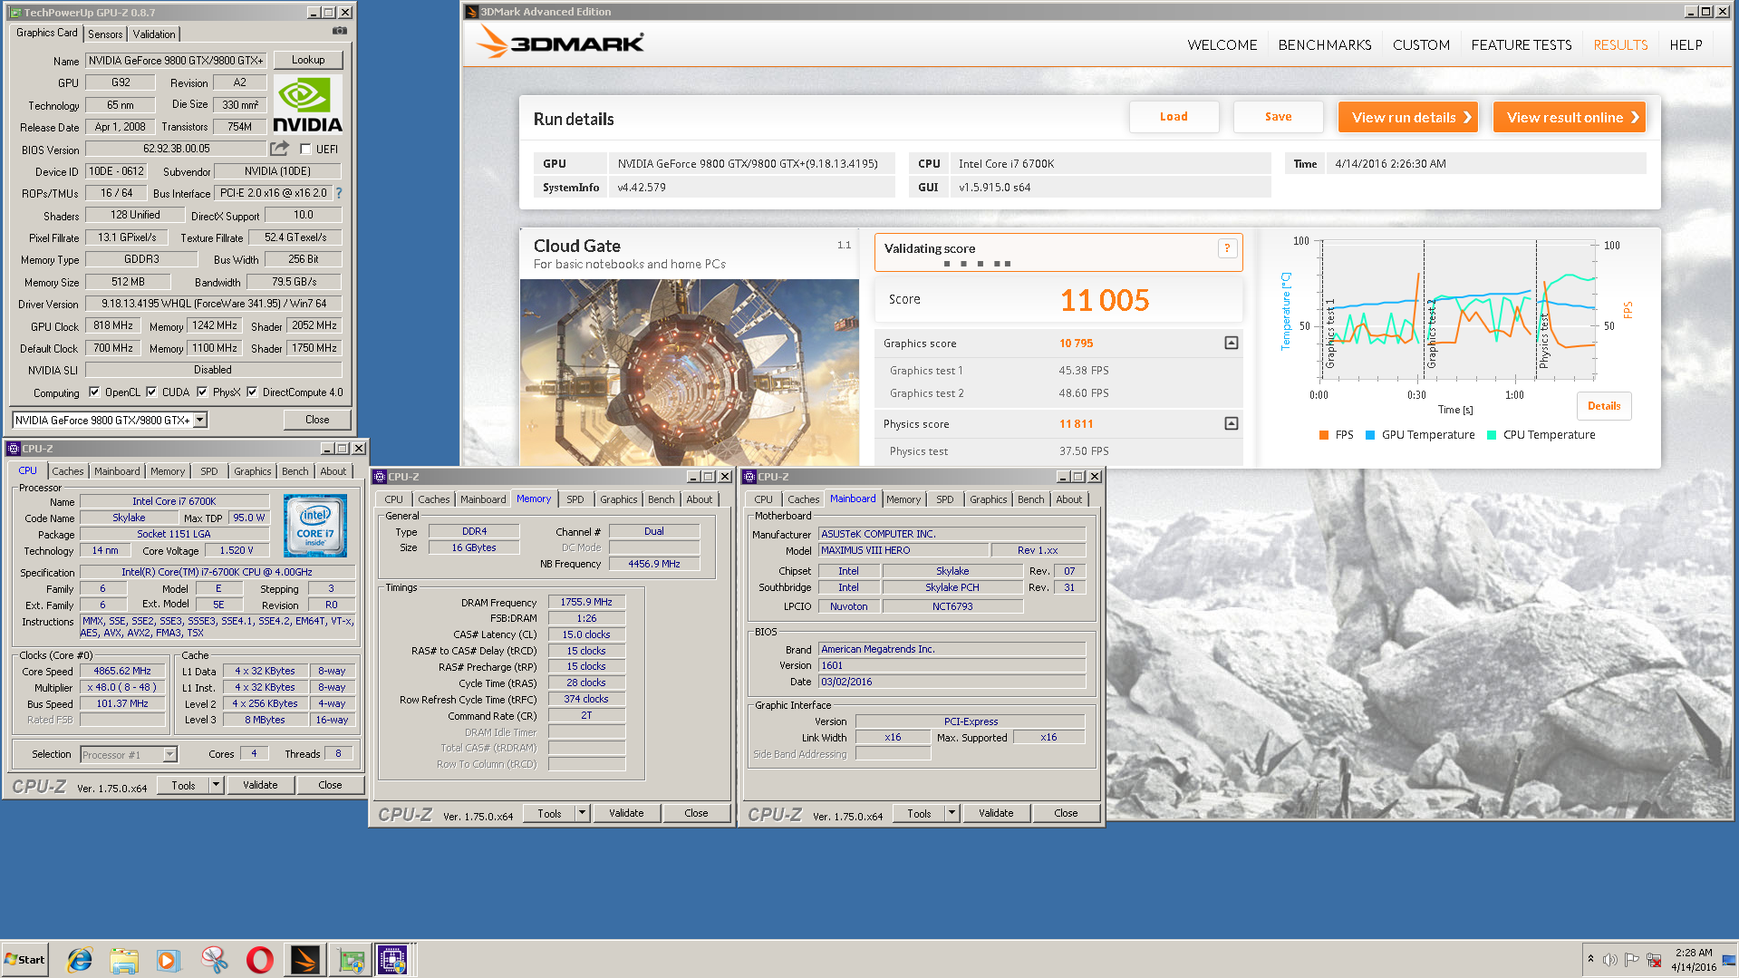Click Save button in Run details
1739x978 pixels.
tap(1279, 117)
